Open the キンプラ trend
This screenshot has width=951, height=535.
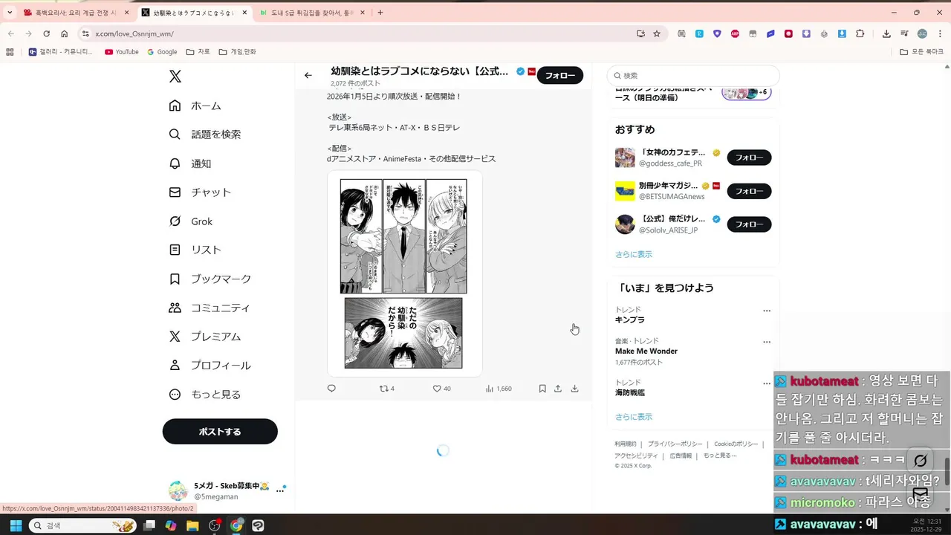point(629,320)
